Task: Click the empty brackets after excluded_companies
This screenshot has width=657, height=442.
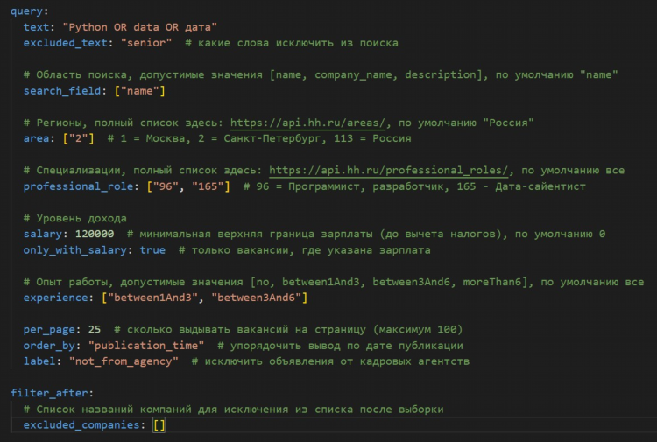Action: pyautogui.click(x=159, y=425)
